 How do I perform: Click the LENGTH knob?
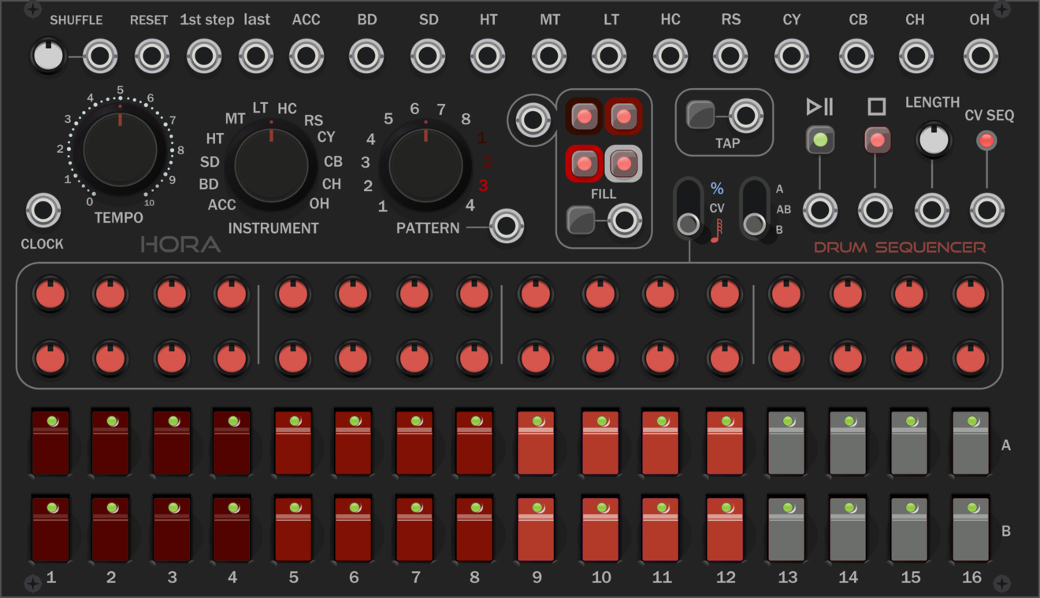933,139
